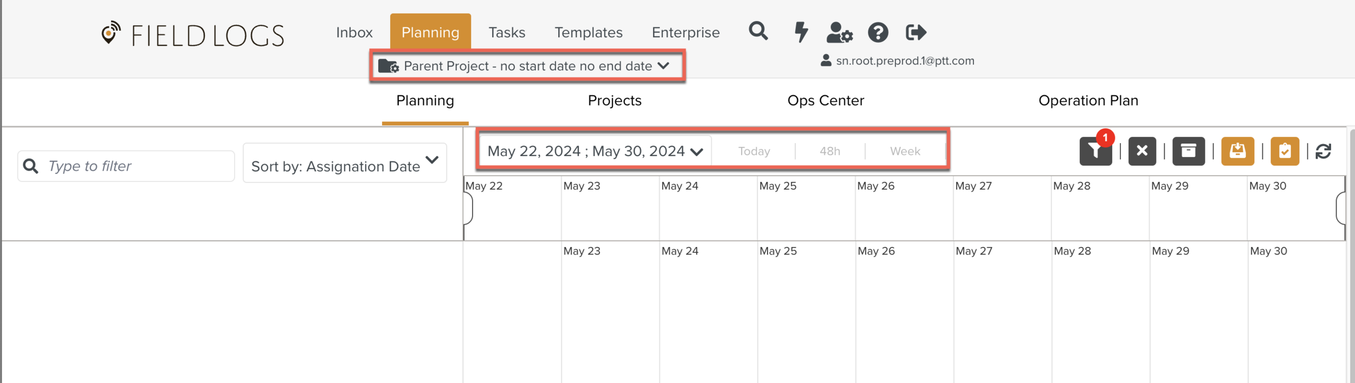This screenshot has width=1355, height=383.
Task: Open user settings gear icon
Action: [x=839, y=33]
